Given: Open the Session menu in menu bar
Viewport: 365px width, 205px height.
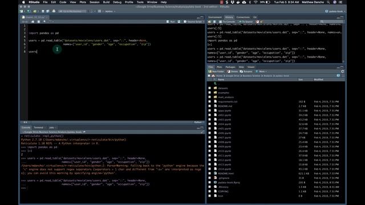Looking at the screenshot, I should [x=95, y=2].
